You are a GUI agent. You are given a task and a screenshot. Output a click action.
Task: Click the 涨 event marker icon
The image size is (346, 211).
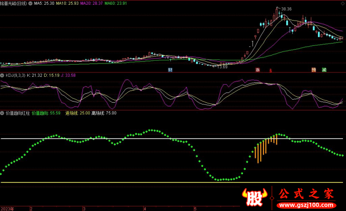click(258, 69)
